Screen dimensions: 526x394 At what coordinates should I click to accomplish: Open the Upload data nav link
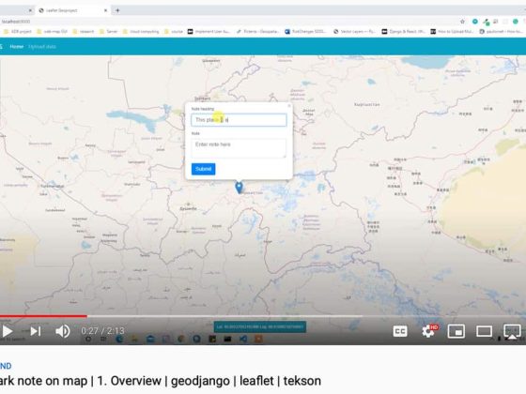click(x=42, y=47)
